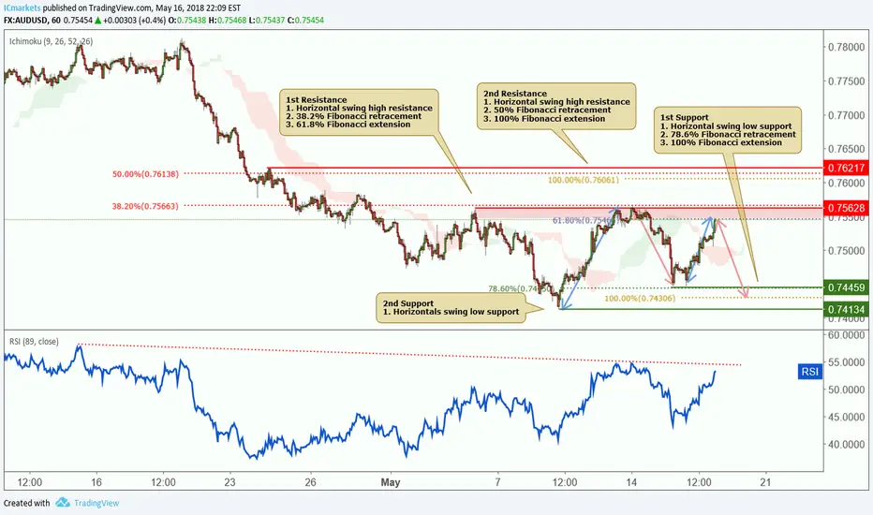Click the 50.00%(0.76138) Fibonacci label
The width and height of the screenshot is (873, 515).
(x=145, y=174)
